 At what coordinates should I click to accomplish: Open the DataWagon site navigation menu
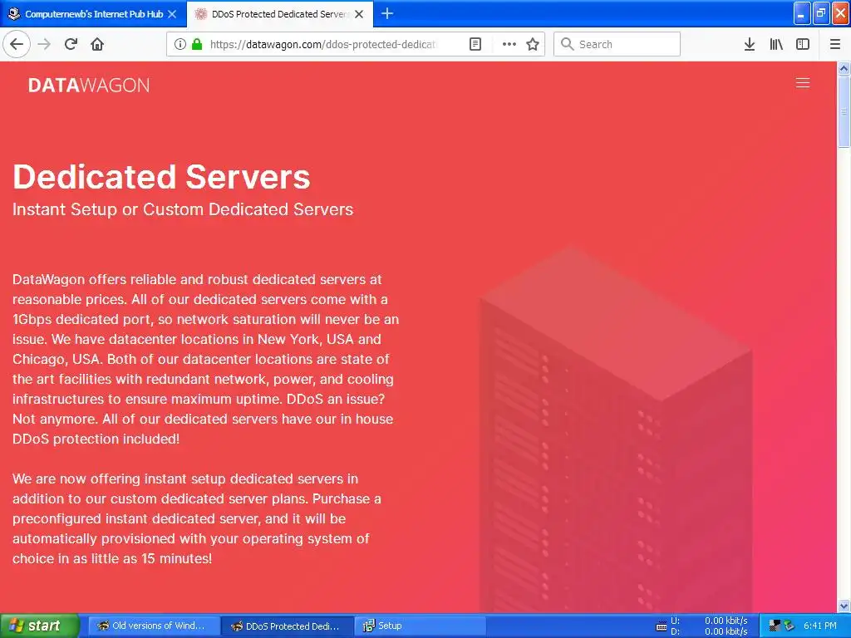803,82
